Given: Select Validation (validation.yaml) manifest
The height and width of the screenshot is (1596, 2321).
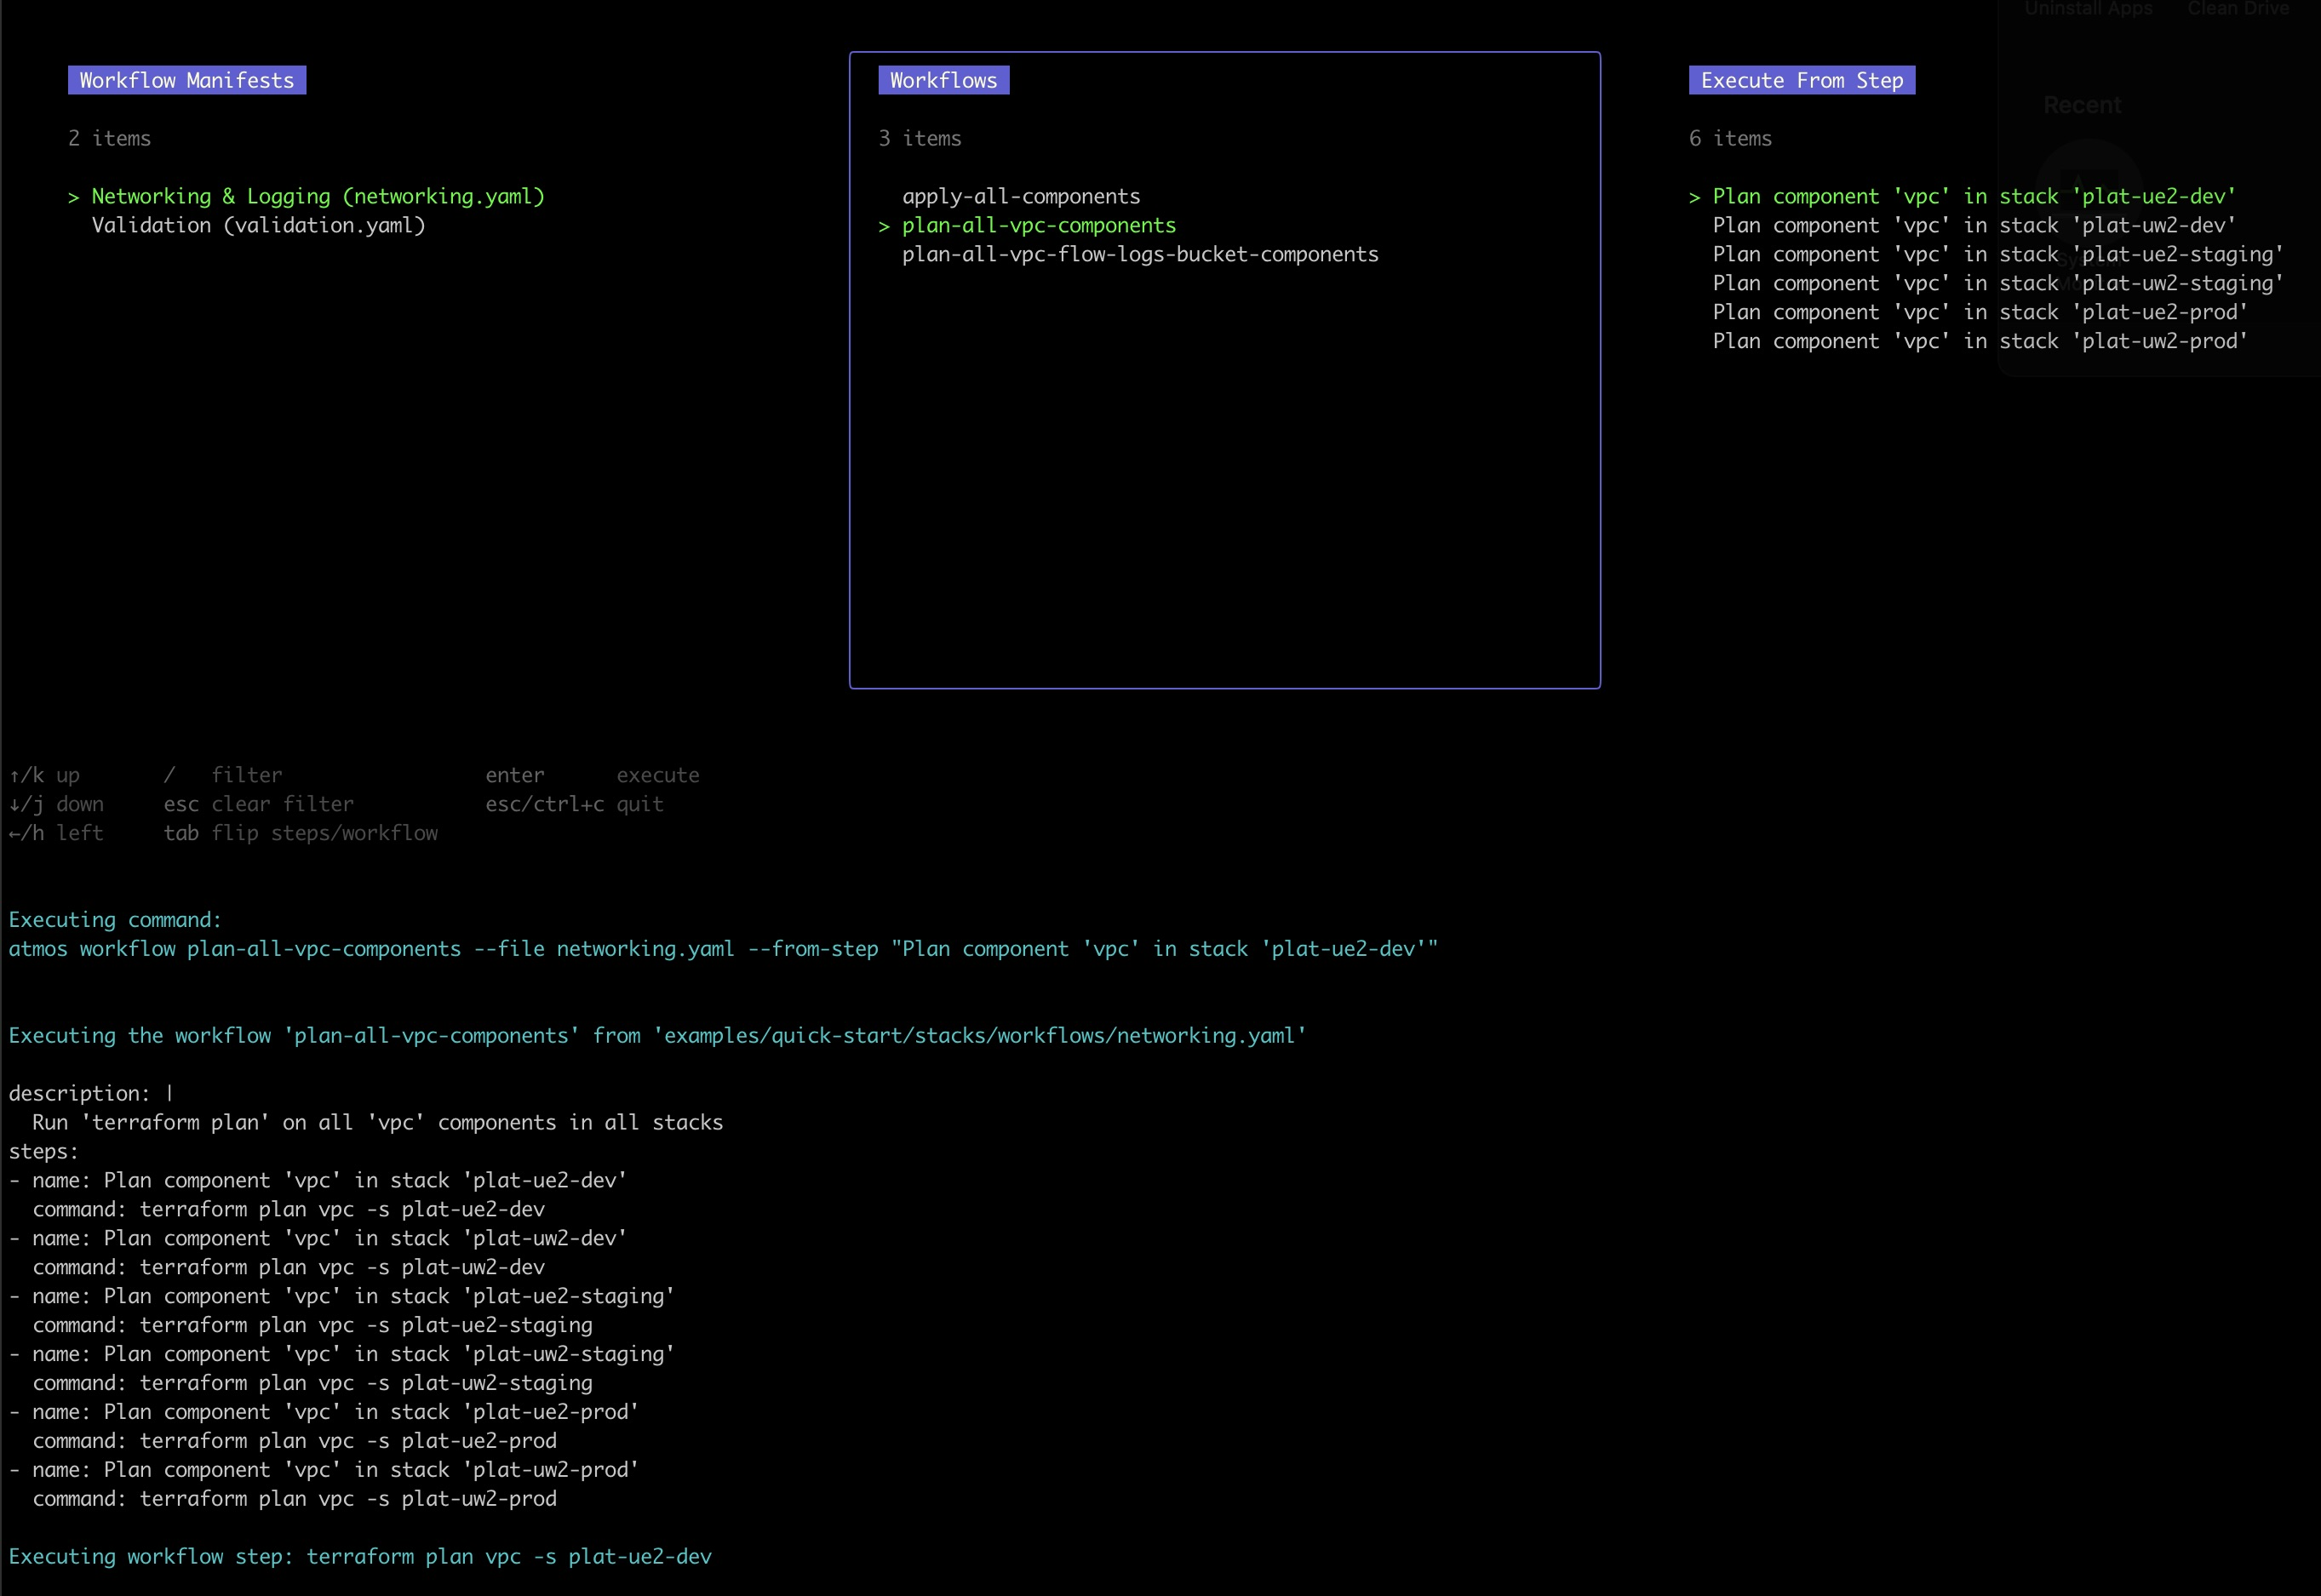Looking at the screenshot, I should [258, 225].
